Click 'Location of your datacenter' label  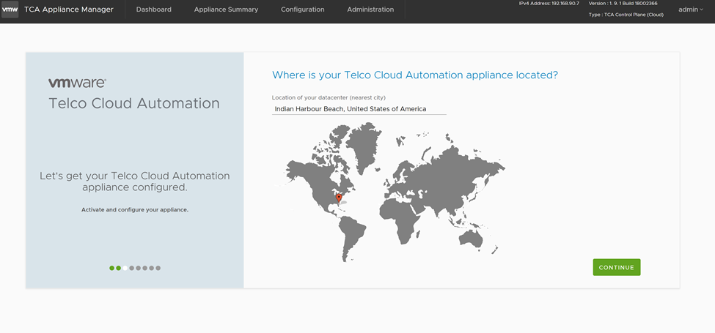tap(329, 97)
